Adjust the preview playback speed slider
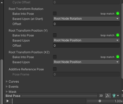The image size is (123, 104). coord(100,101)
